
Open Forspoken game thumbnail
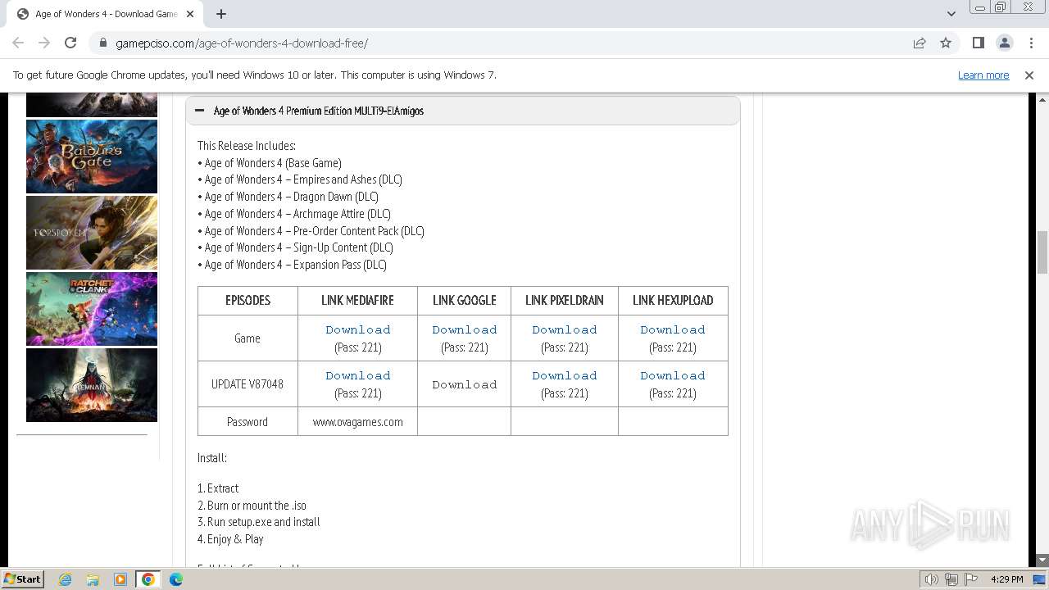pos(92,233)
